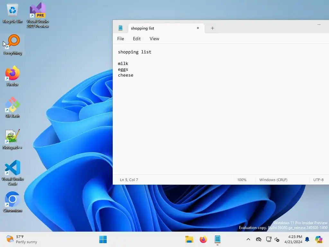Open the View menu in Notepad
329x247 pixels.
coord(155,39)
